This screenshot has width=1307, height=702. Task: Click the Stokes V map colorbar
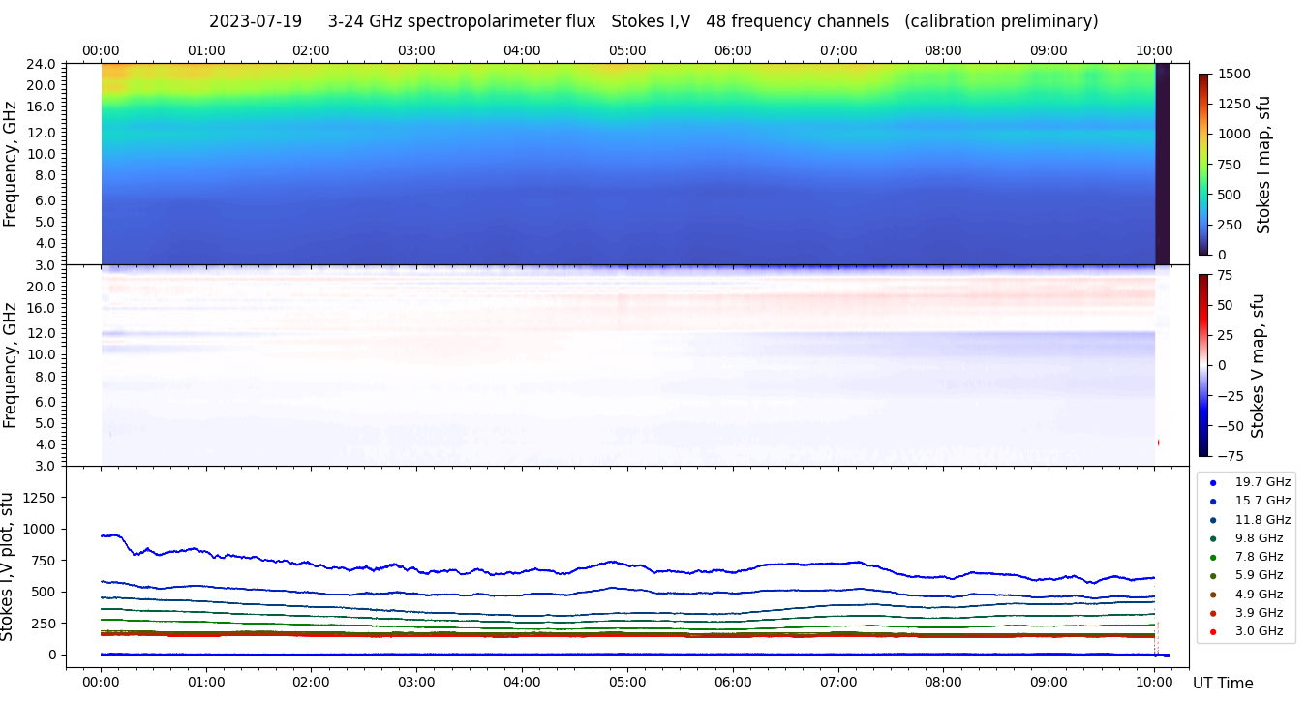(1203, 365)
